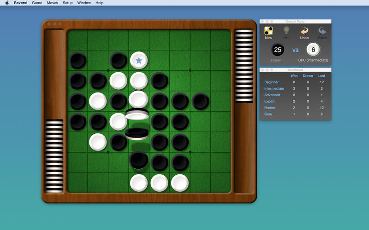Click the white CPU score disc

(x=313, y=50)
